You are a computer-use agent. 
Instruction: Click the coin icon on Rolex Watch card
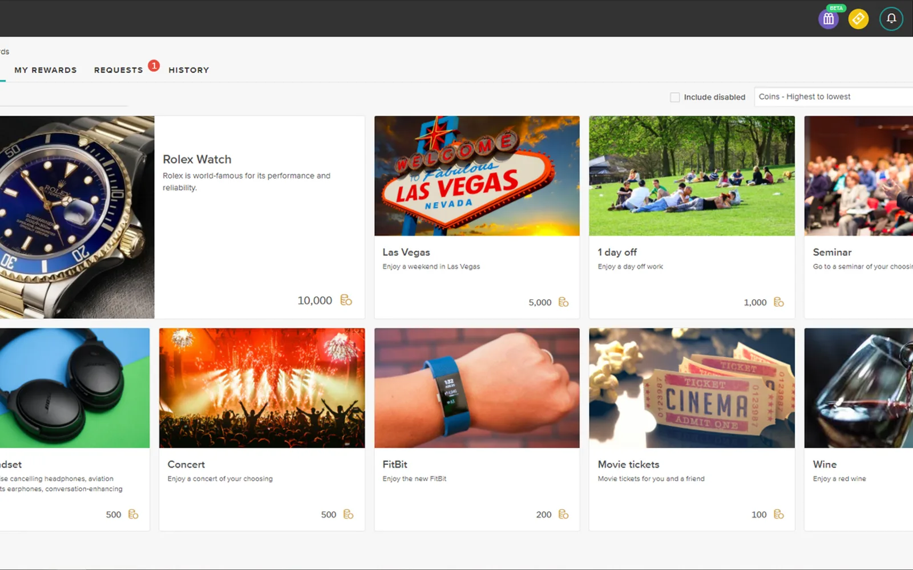click(x=346, y=300)
